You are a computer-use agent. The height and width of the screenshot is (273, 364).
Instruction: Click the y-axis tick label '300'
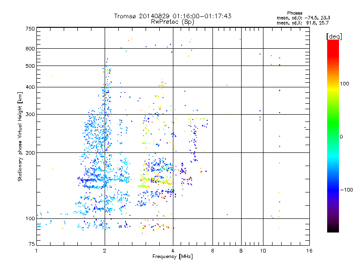tap(30, 115)
